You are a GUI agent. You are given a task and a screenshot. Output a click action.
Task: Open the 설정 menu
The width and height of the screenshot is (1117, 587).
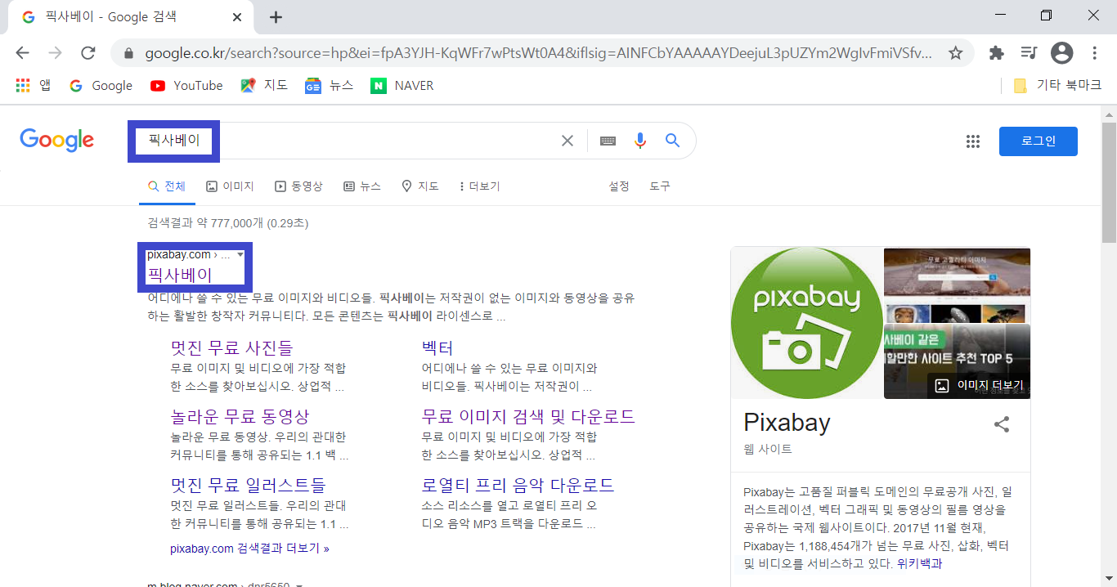619,186
